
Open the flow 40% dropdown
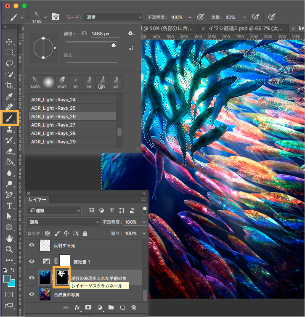coord(244,17)
